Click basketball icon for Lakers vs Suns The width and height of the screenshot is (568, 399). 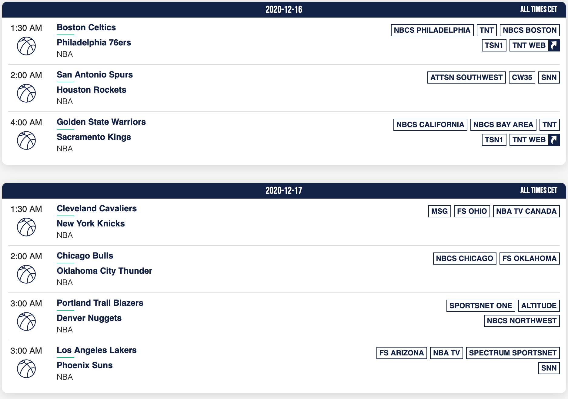pyautogui.click(x=26, y=369)
